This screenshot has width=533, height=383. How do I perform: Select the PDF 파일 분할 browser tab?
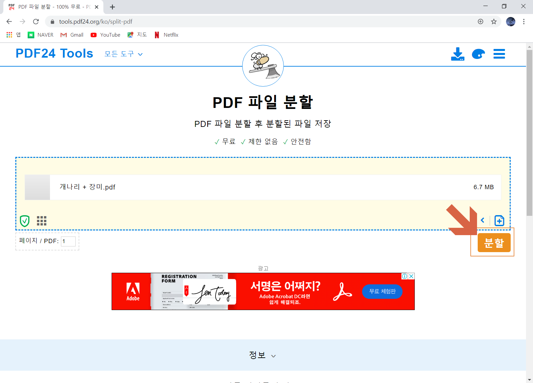point(53,7)
